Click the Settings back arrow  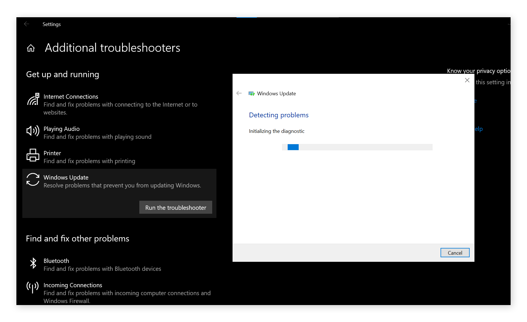click(x=26, y=24)
